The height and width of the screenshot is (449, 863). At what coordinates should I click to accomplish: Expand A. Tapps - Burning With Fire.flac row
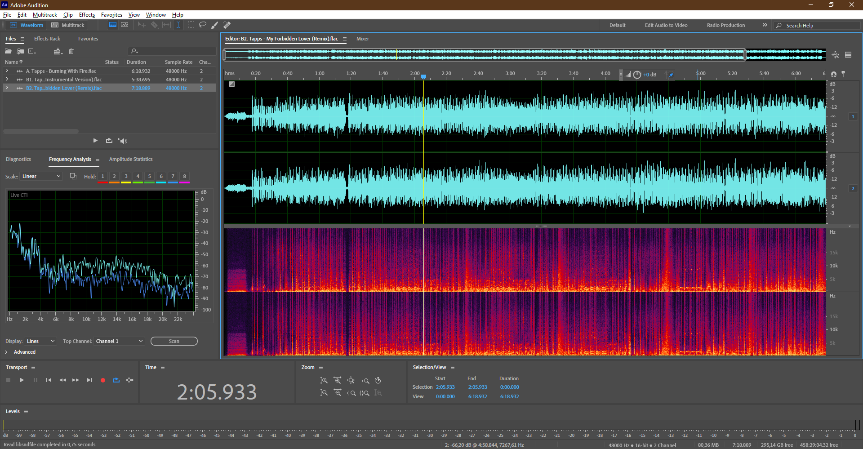[x=7, y=71]
